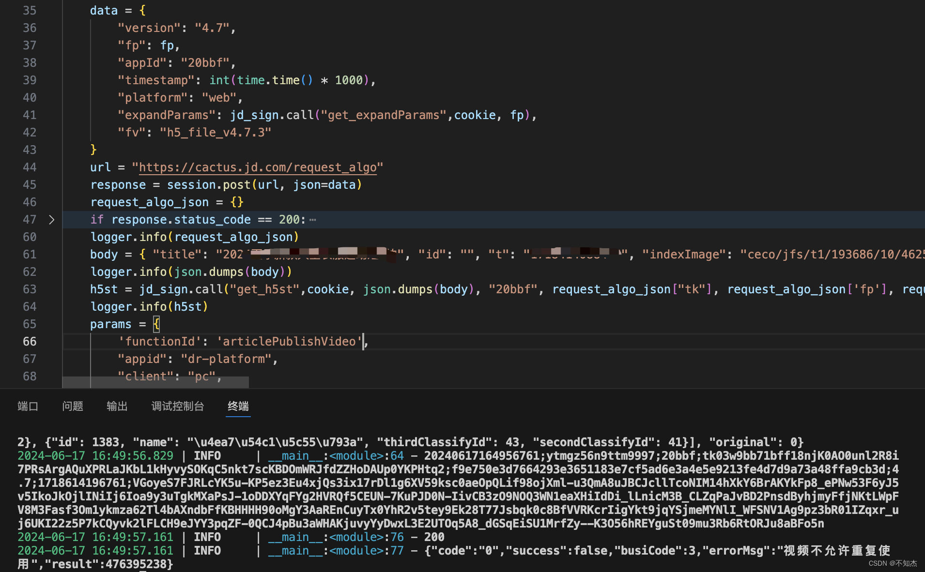Open the 端口 panel tab
Image resolution: width=925 pixels, height=572 pixels.
click(x=28, y=406)
